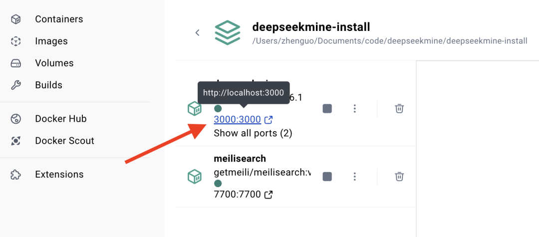Open the Extensions label in the sidebar
Screen dimensions: 539x237
[x=59, y=174]
